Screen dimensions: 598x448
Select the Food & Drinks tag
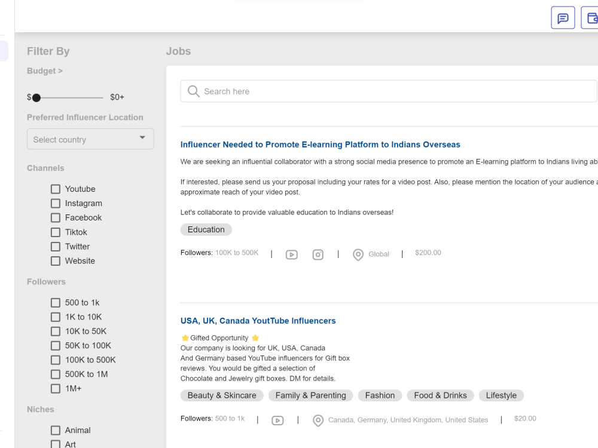[x=440, y=395]
